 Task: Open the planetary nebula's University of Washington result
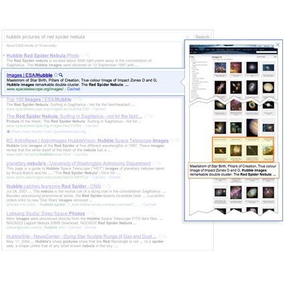[x=78, y=164]
